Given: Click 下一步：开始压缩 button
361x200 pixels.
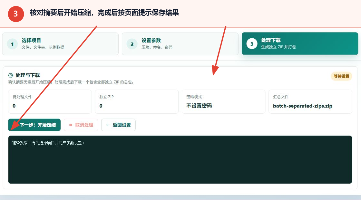Looking at the screenshot, I should pyautogui.click(x=34, y=125).
